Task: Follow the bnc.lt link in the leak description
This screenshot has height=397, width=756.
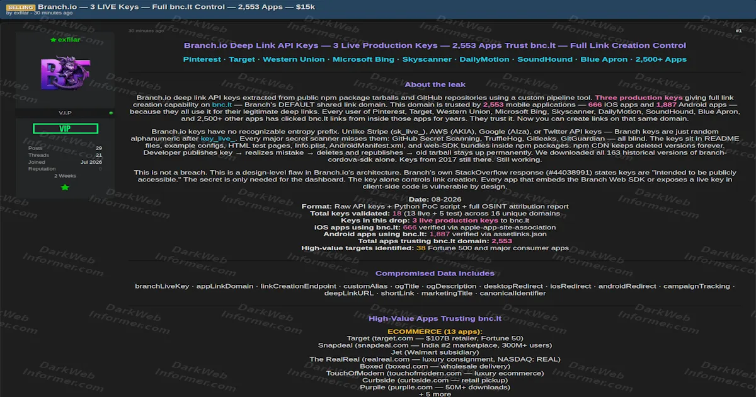Action: pyautogui.click(x=222, y=105)
